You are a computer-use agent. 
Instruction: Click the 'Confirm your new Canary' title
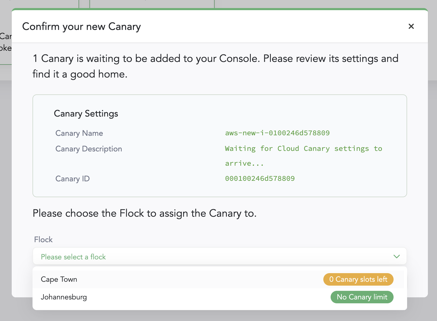(81, 27)
